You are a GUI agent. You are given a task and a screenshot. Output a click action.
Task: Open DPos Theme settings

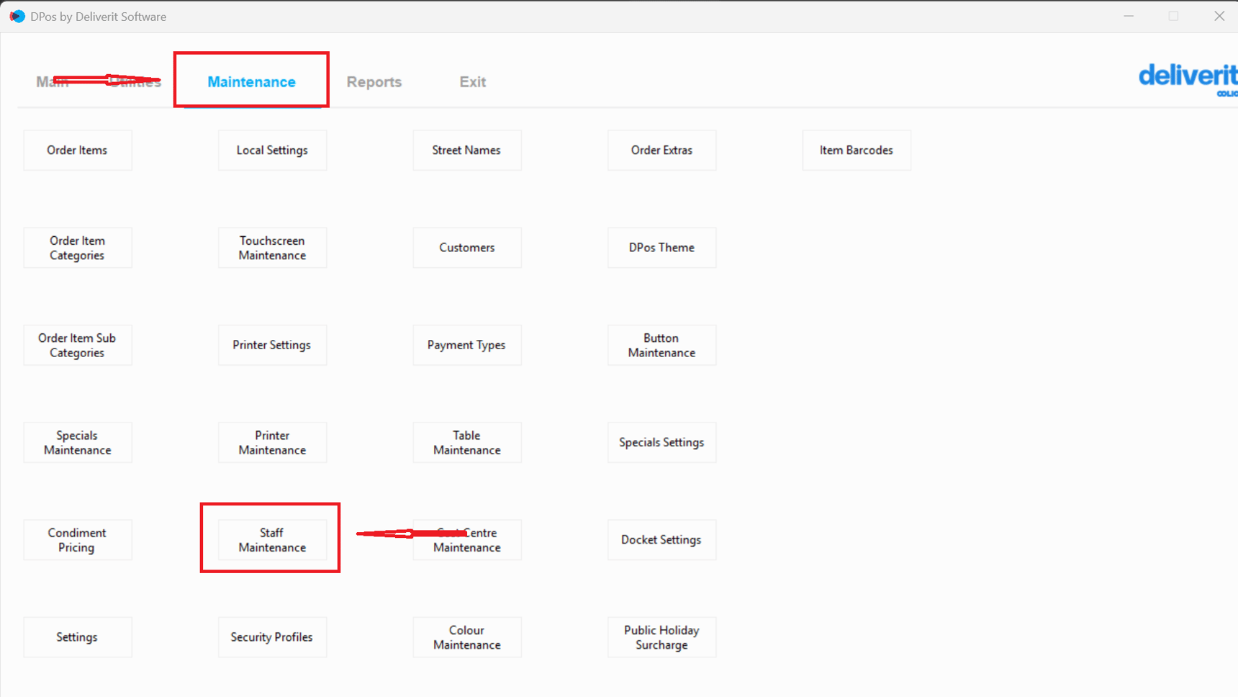point(661,248)
